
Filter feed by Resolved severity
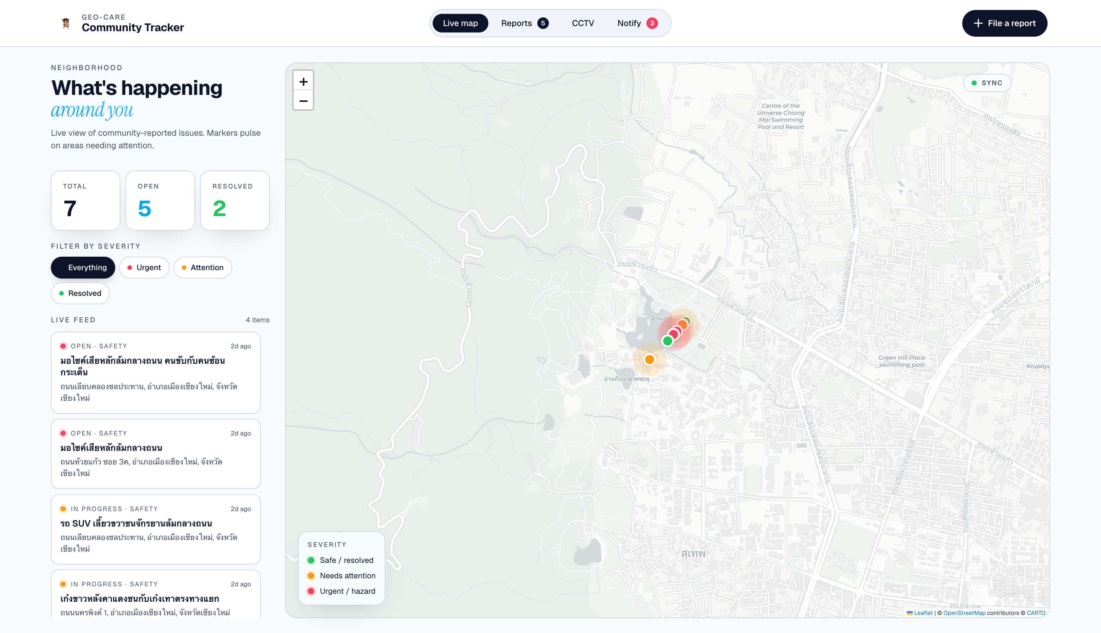pos(80,293)
